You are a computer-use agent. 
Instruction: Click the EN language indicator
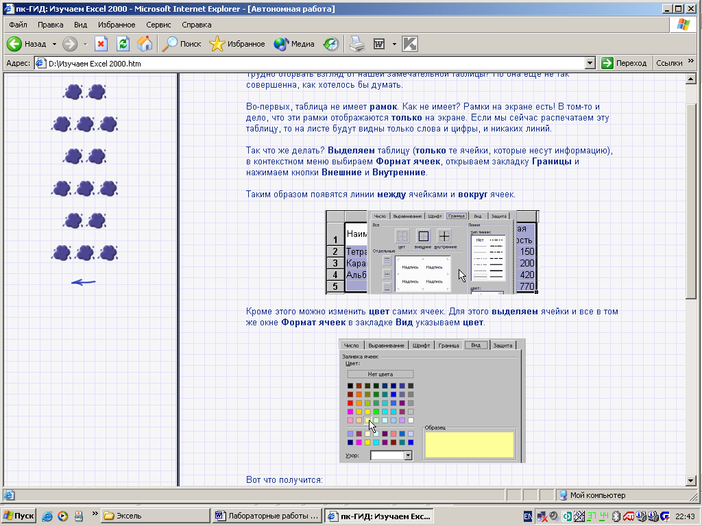(529, 516)
